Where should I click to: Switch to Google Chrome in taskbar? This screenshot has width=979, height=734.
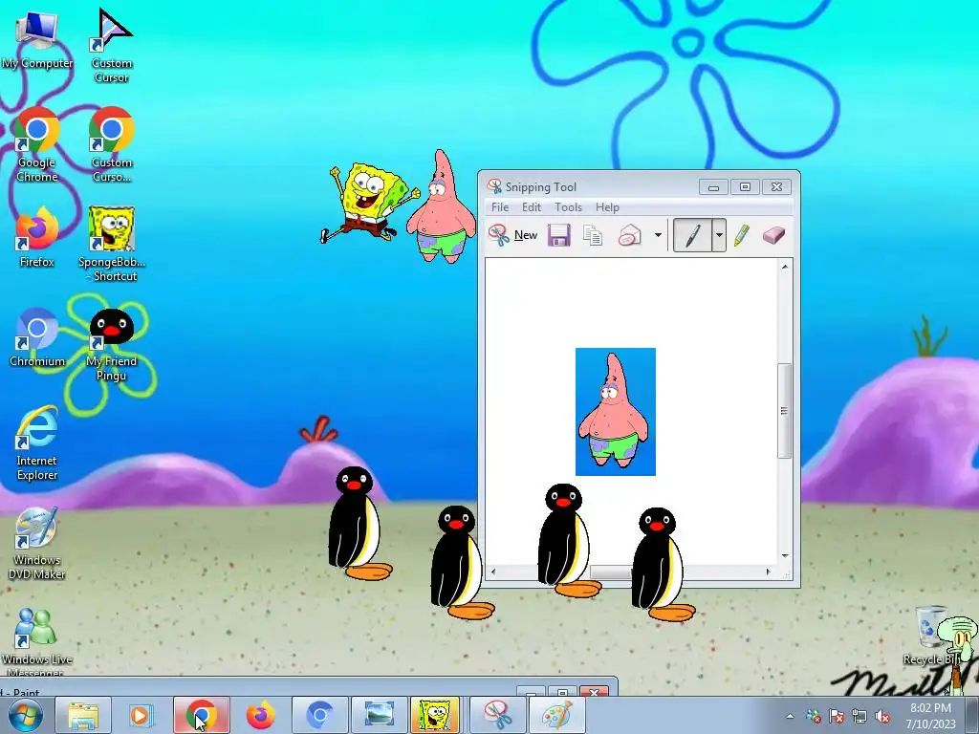tap(201, 715)
